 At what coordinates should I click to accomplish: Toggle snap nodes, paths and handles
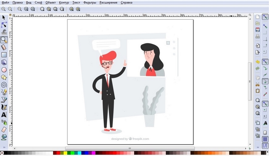(x=265, y=62)
